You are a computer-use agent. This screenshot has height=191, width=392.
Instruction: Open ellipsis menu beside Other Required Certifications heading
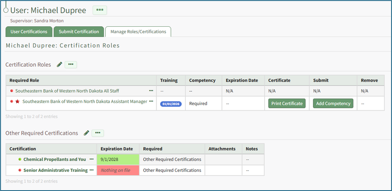(x=98, y=133)
